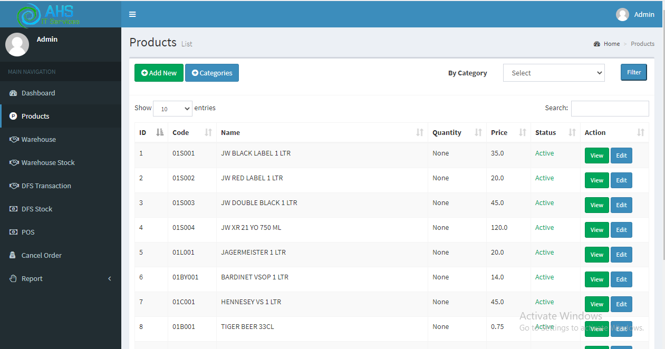The width and height of the screenshot is (665, 349).
Task: View product BARDINET VSOP 1 LTR
Action: click(x=597, y=279)
